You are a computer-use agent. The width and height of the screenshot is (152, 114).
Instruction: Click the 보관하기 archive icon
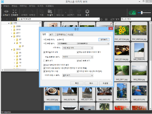71,11
